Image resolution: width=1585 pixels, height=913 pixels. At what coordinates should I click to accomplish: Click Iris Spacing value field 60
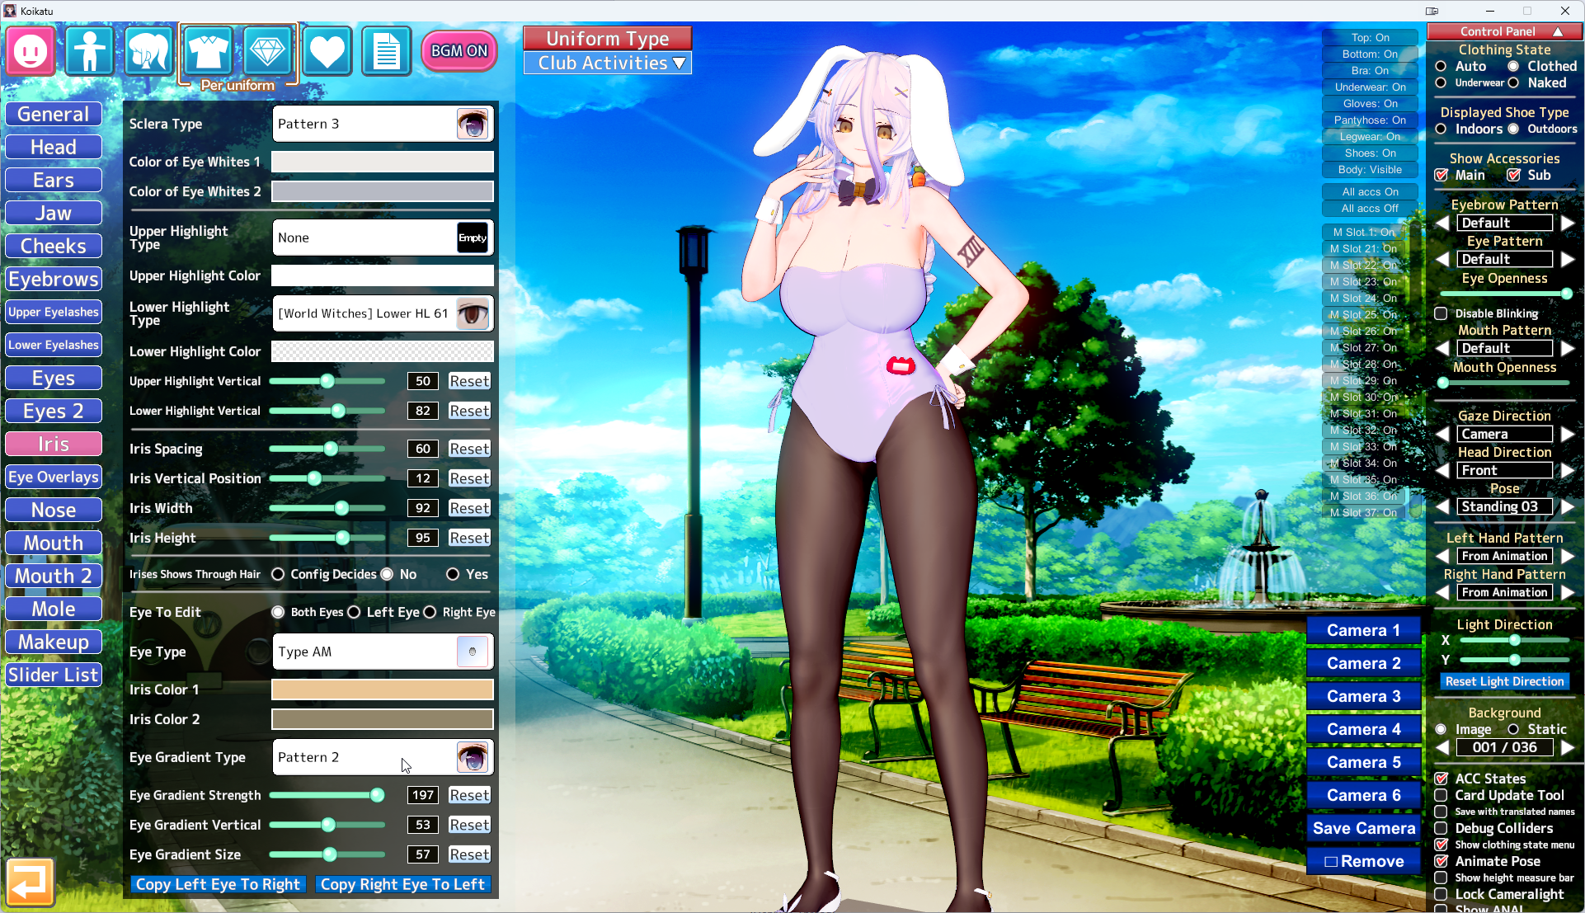pos(423,449)
